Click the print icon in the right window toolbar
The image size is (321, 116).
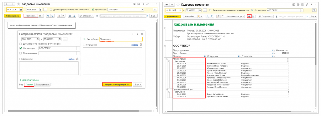pos(249,17)
